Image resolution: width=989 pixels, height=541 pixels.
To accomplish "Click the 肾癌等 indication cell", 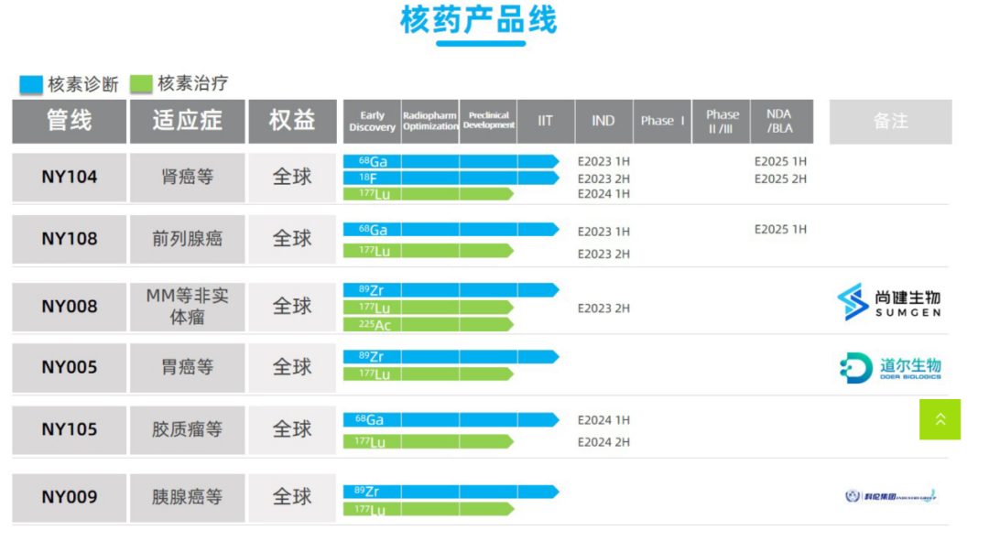I will point(188,178).
